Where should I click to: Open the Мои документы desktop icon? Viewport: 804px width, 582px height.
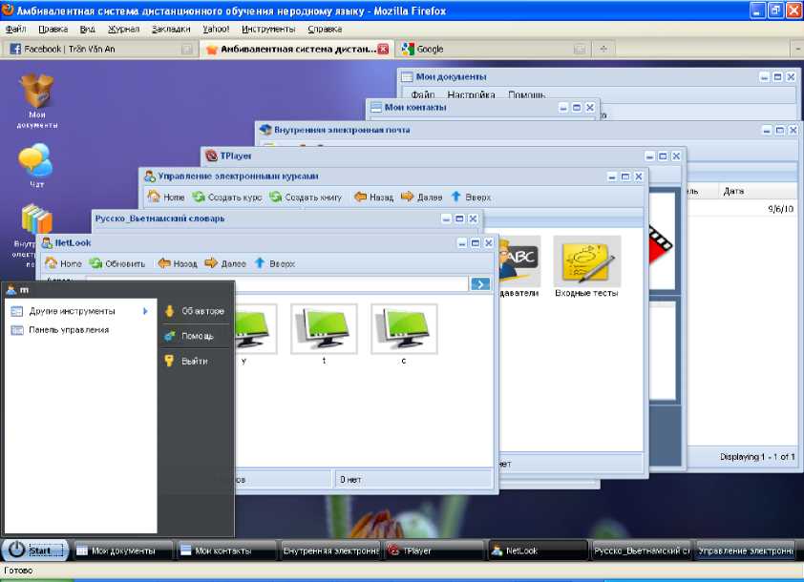(36, 93)
